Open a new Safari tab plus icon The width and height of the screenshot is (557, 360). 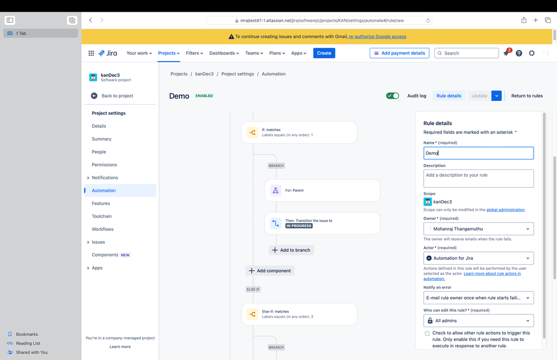535,20
